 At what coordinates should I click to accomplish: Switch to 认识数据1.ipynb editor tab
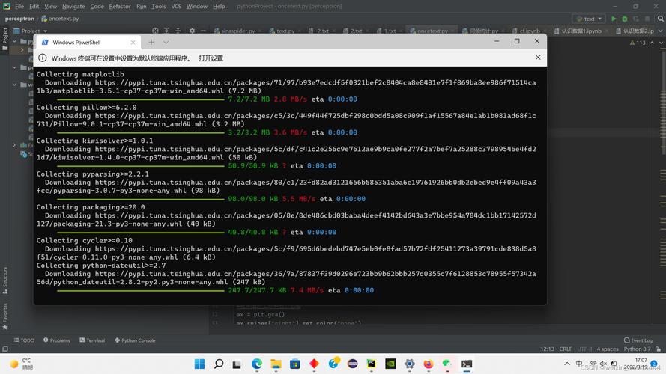point(580,31)
